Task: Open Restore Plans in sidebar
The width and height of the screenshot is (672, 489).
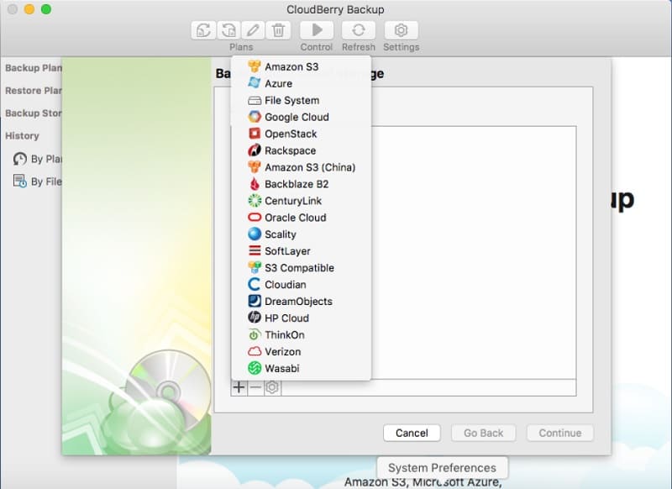Action: click(x=34, y=91)
